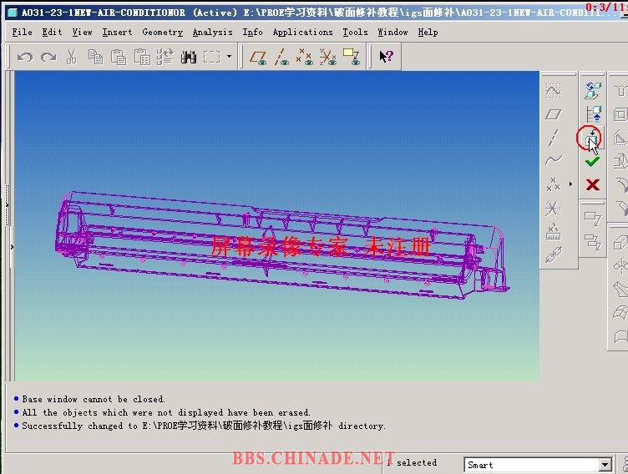Open the View menu

(x=82, y=32)
